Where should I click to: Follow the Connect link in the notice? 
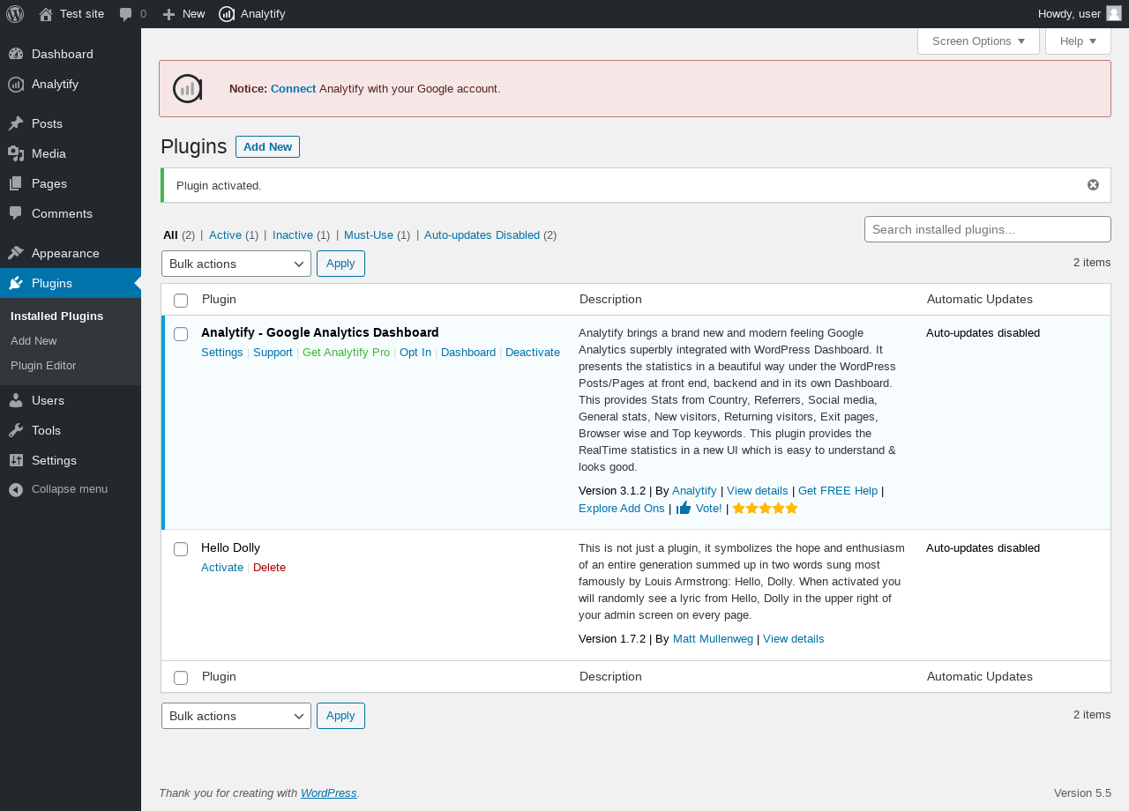(x=293, y=89)
